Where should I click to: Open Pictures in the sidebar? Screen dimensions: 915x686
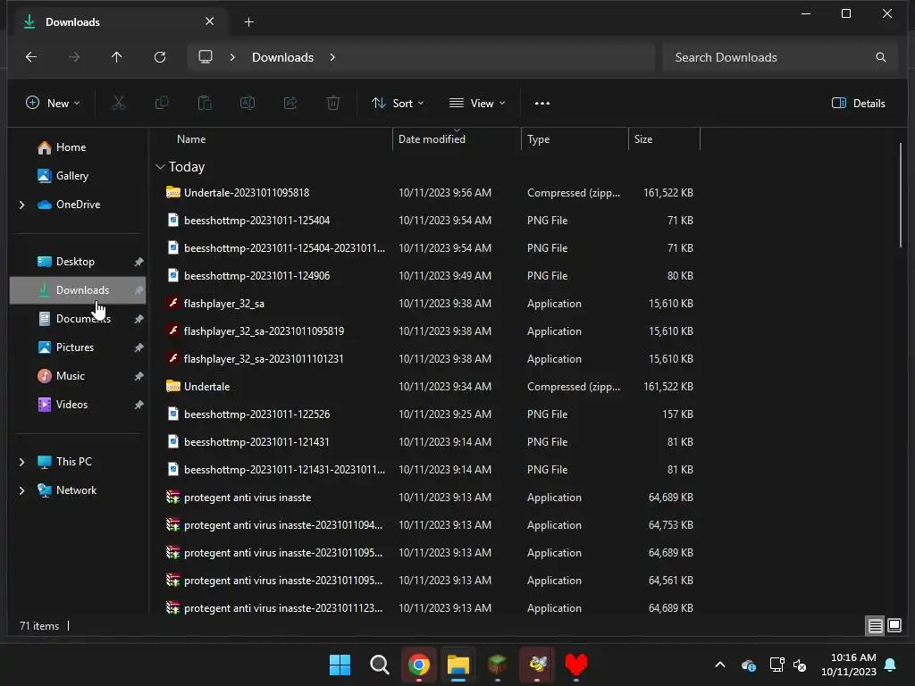tap(75, 347)
